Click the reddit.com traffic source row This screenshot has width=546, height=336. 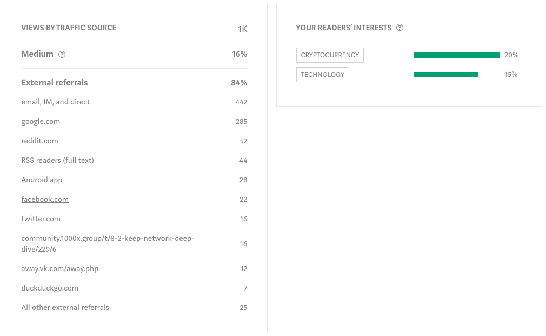[135, 141]
